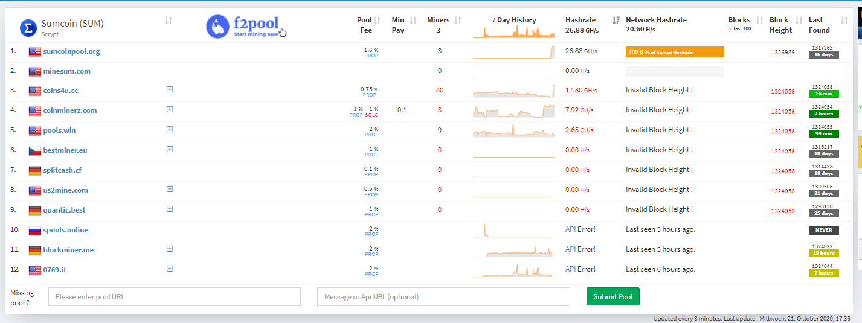Click US flag next to sumcoinpool.org
The image size is (862, 323).
point(35,52)
